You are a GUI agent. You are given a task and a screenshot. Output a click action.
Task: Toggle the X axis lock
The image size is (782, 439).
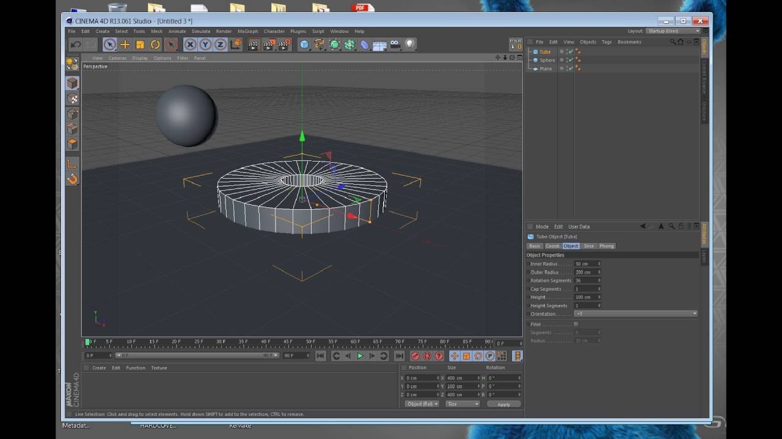pos(191,45)
